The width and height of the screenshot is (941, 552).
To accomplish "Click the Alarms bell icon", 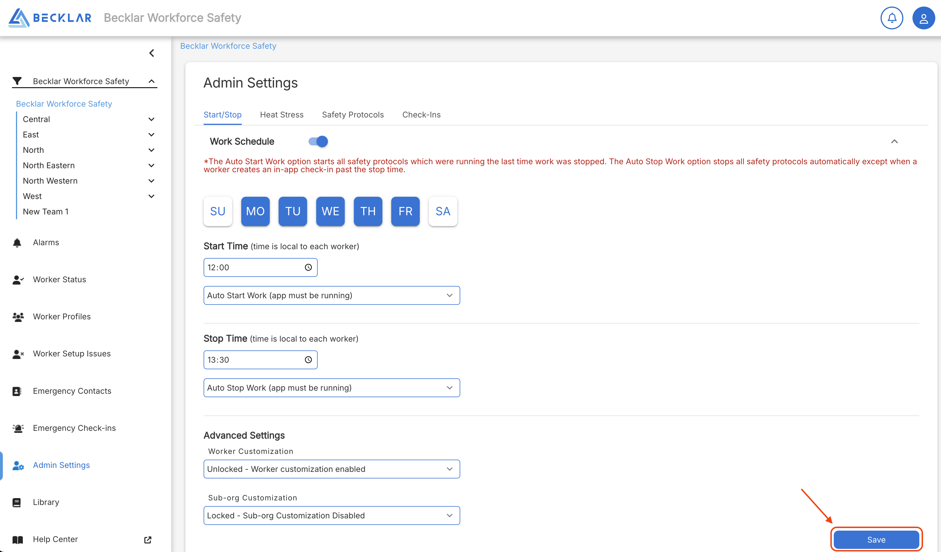I will (x=17, y=243).
